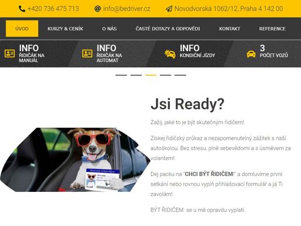The height and width of the screenshot is (226, 301).
Task: Click the ID card icon for Řidičák na automat
Action: click(x=87, y=54)
